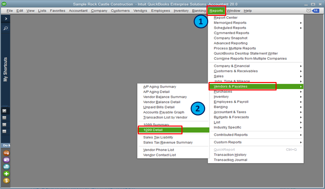325x189 pixels.
Task: Click the Run Favorite Reports panel icon
Action: [4, 125]
